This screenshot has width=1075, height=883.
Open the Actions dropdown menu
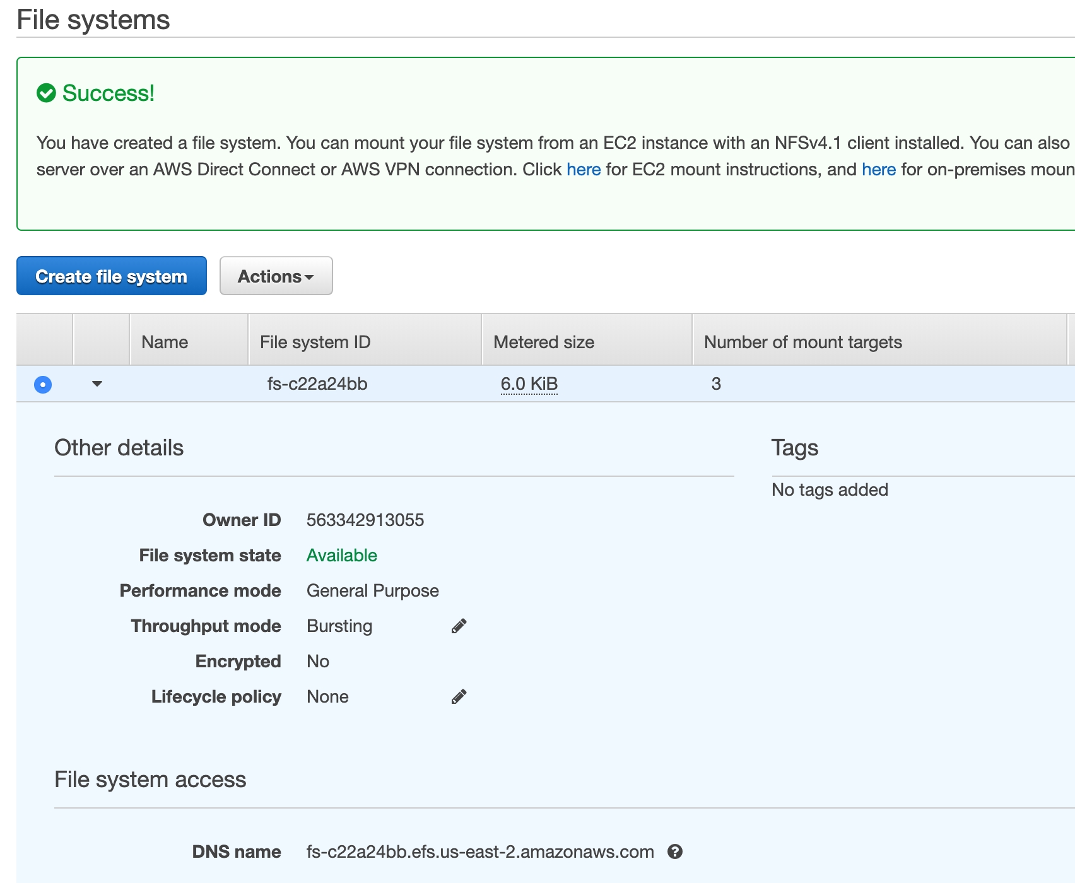(x=276, y=276)
